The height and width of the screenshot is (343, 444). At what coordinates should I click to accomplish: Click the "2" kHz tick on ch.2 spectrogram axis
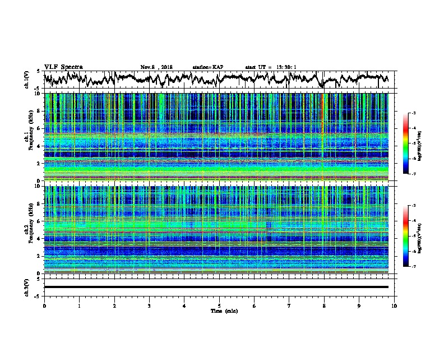(x=39, y=256)
